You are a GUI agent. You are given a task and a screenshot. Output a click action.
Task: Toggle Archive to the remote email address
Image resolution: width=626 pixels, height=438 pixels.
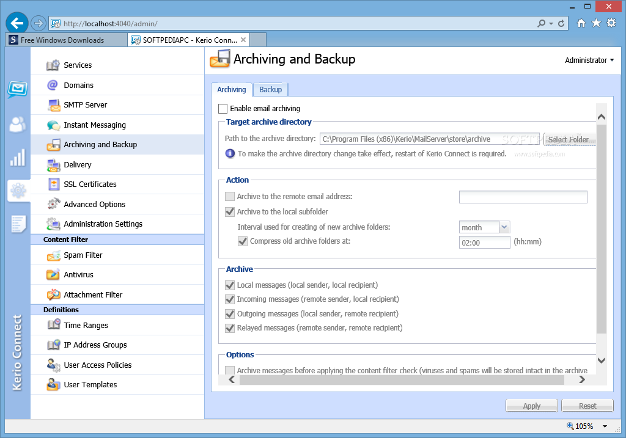230,196
